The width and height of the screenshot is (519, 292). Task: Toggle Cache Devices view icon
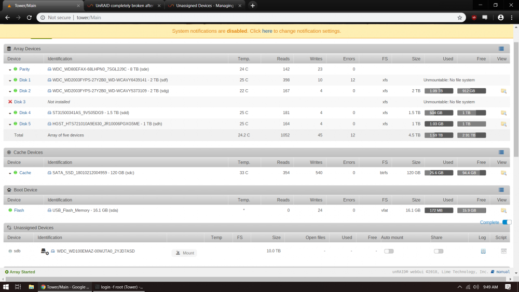tap(501, 152)
